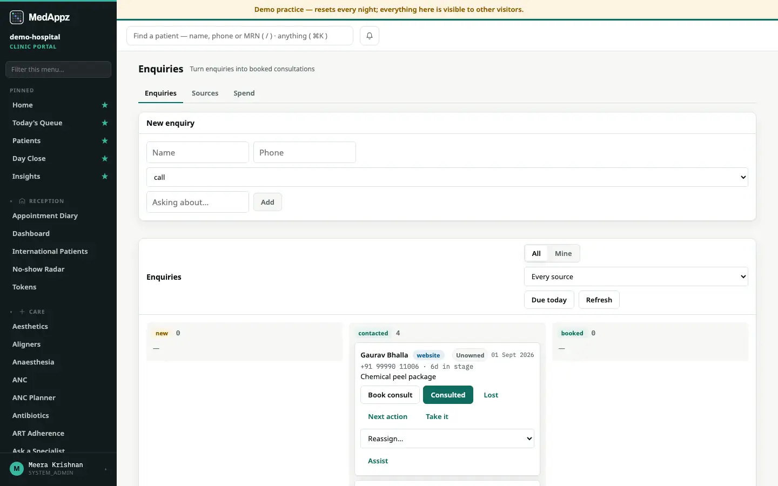This screenshot has height=486, width=778.
Task: Switch filter to Mine enquiries
Action: pos(563,253)
